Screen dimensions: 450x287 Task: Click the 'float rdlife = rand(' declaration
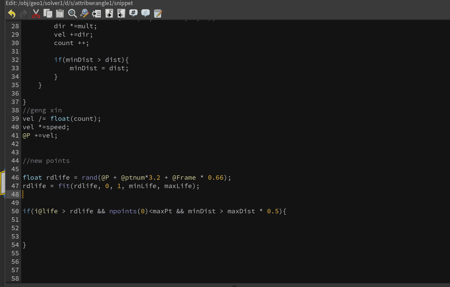coord(62,177)
